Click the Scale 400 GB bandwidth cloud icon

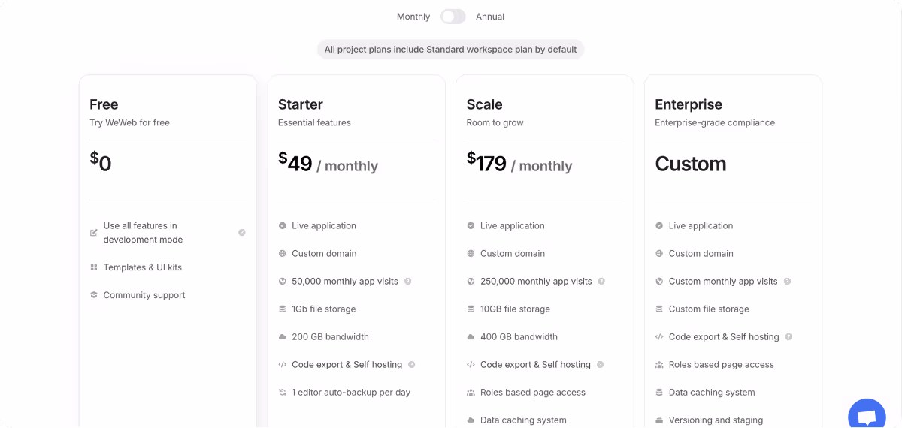(x=471, y=337)
